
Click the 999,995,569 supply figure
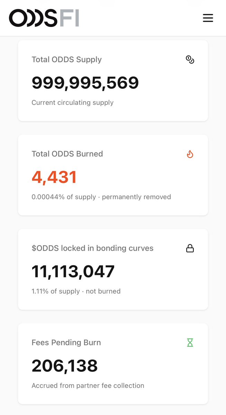click(x=85, y=83)
